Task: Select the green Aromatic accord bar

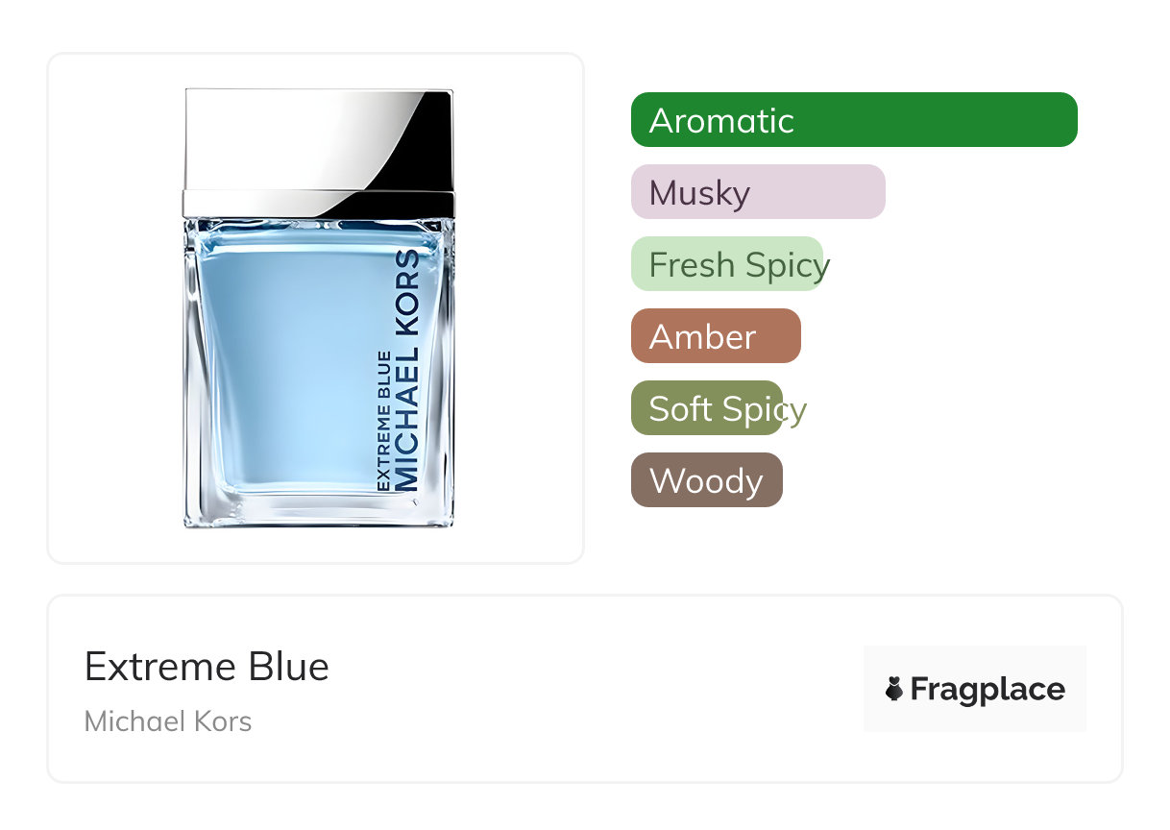Action: [x=854, y=120]
